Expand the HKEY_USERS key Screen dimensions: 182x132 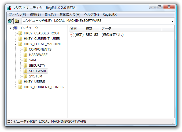[x=16, y=82]
